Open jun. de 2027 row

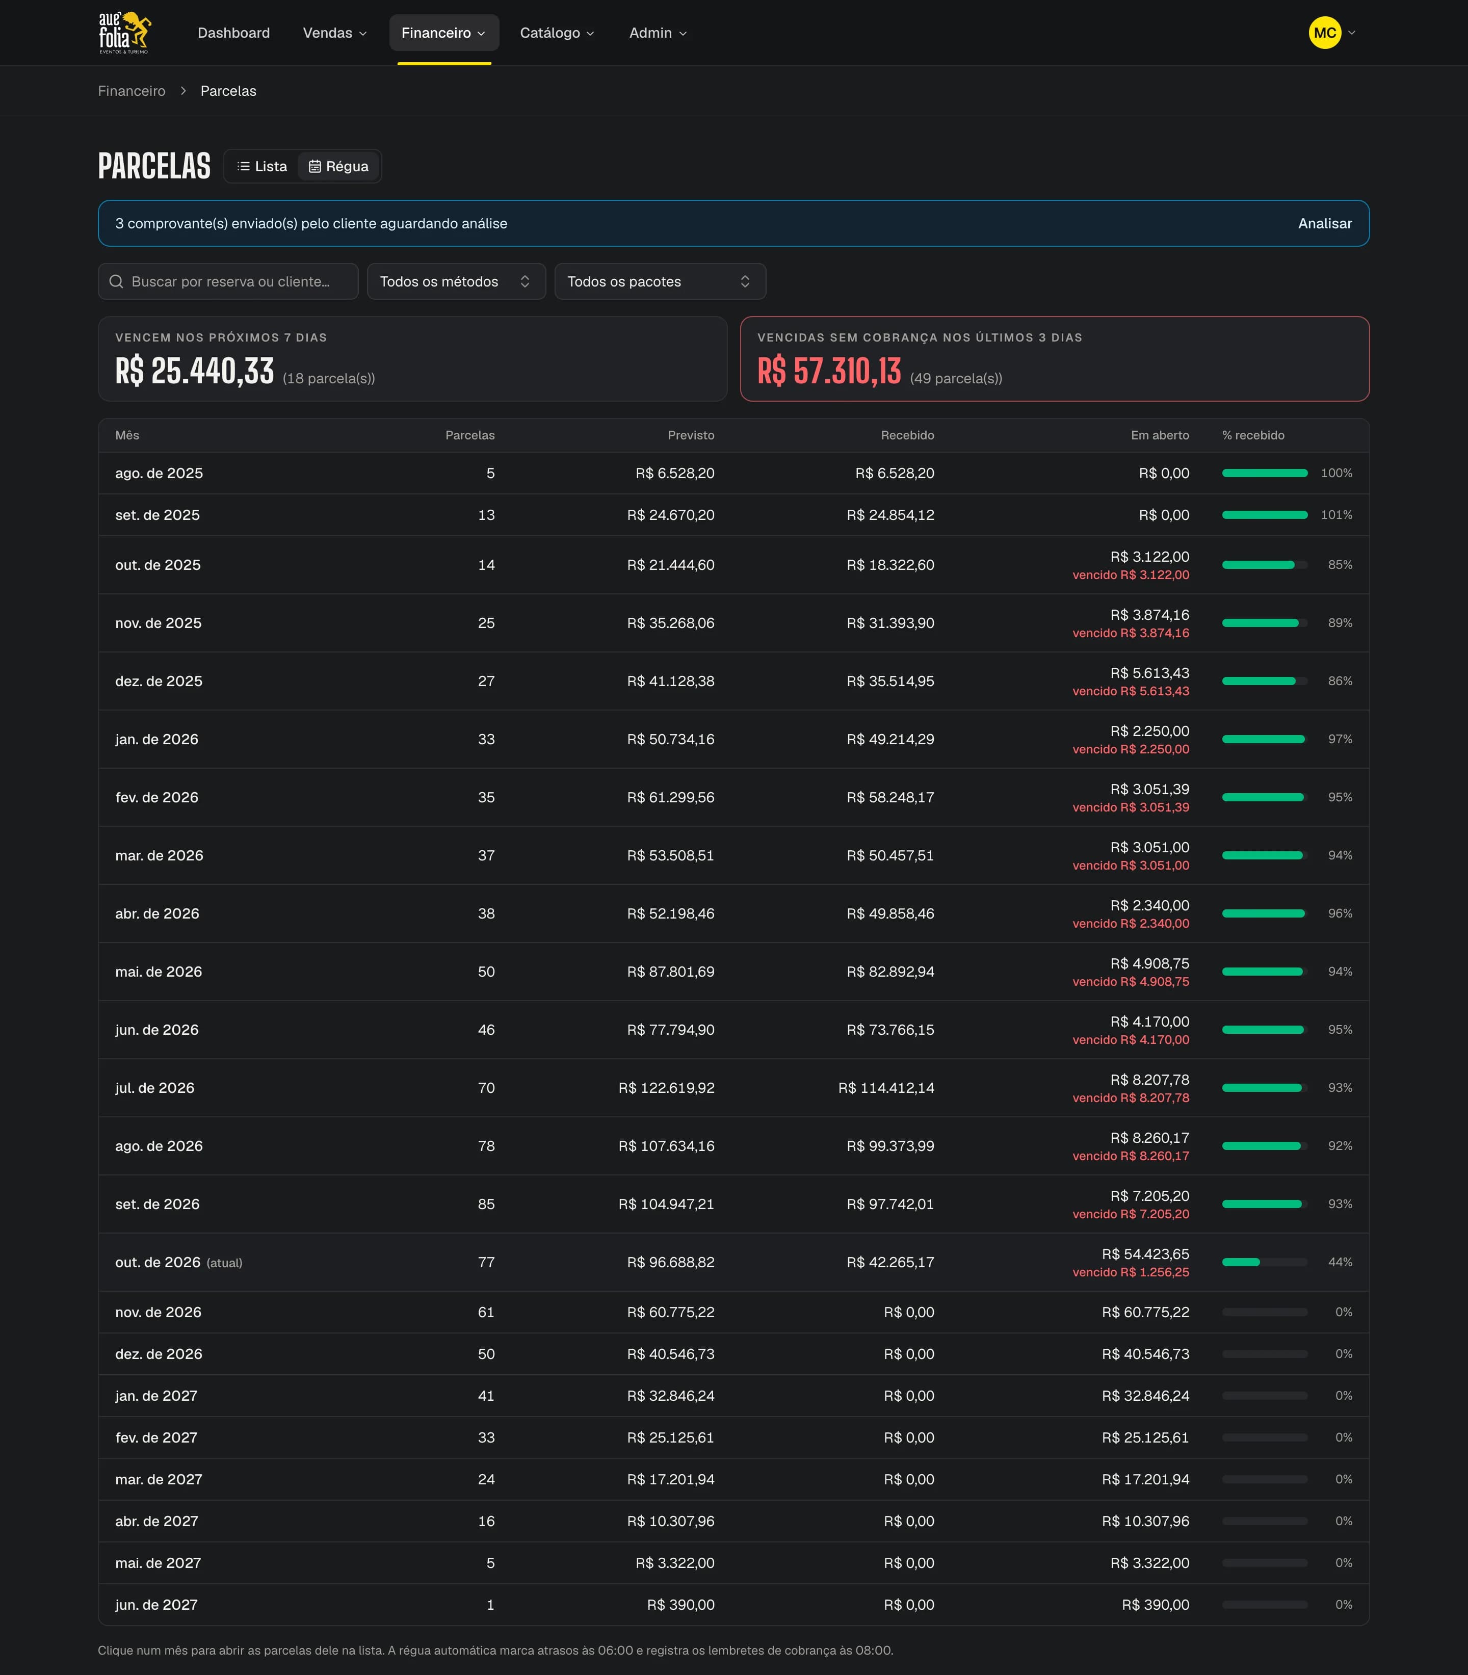(734, 1605)
